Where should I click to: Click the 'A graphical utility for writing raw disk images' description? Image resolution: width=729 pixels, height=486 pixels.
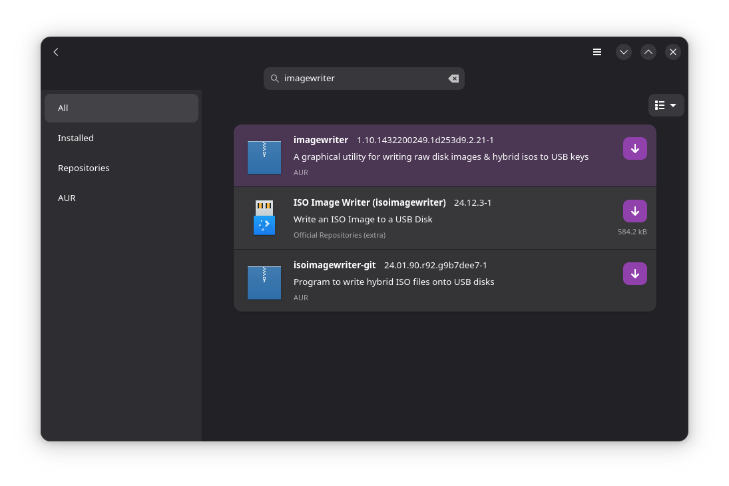[x=441, y=156]
